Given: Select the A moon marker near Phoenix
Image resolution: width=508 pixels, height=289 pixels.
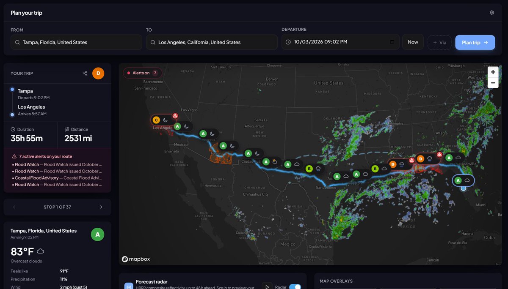Looking at the screenshot, I should coord(208,134).
